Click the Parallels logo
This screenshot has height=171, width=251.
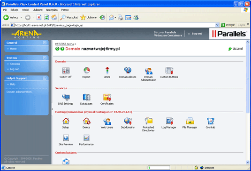[229, 34]
